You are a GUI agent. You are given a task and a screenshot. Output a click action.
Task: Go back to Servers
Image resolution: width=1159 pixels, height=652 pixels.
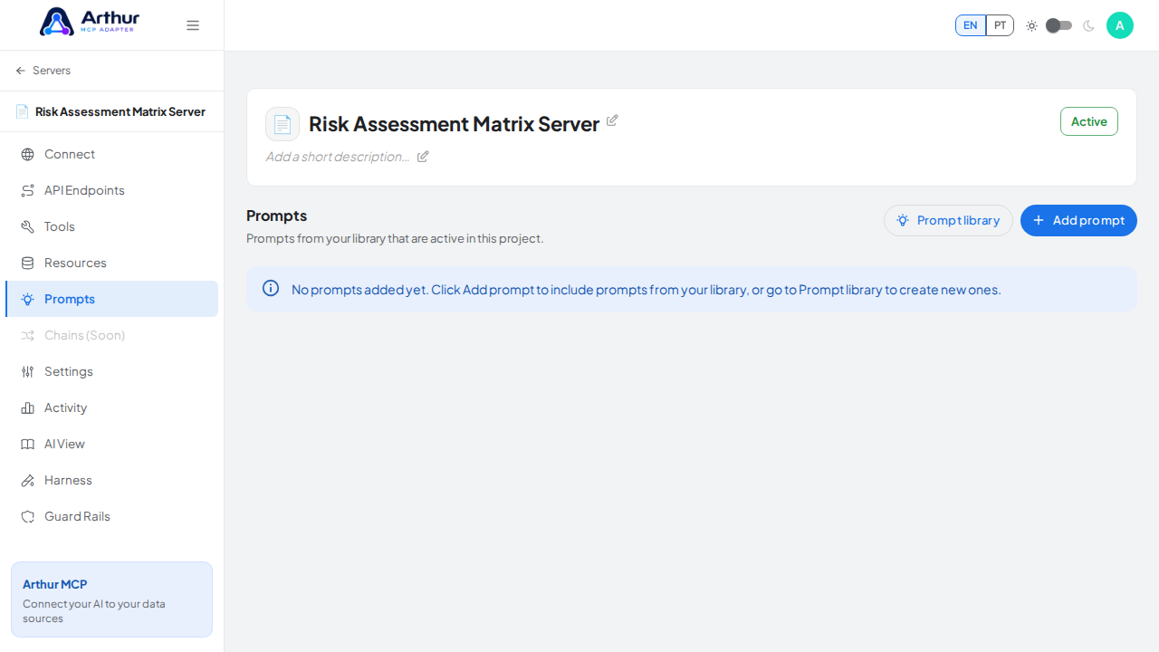pos(43,71)
